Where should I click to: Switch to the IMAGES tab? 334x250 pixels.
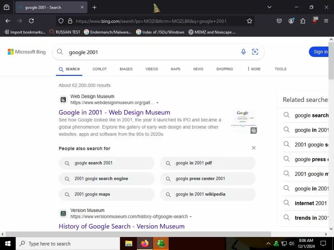pos(126,69)
